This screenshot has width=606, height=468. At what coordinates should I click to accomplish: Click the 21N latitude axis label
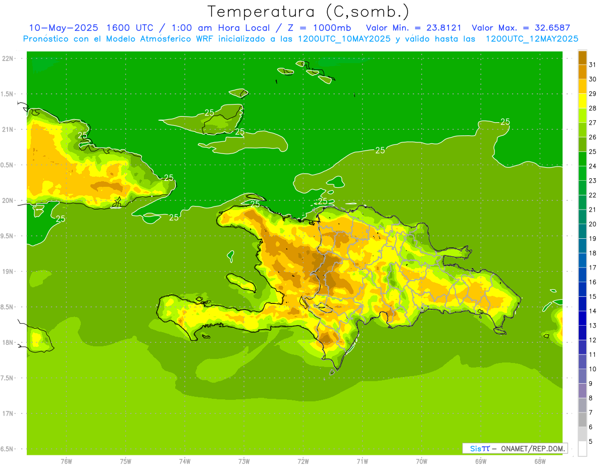8,129
